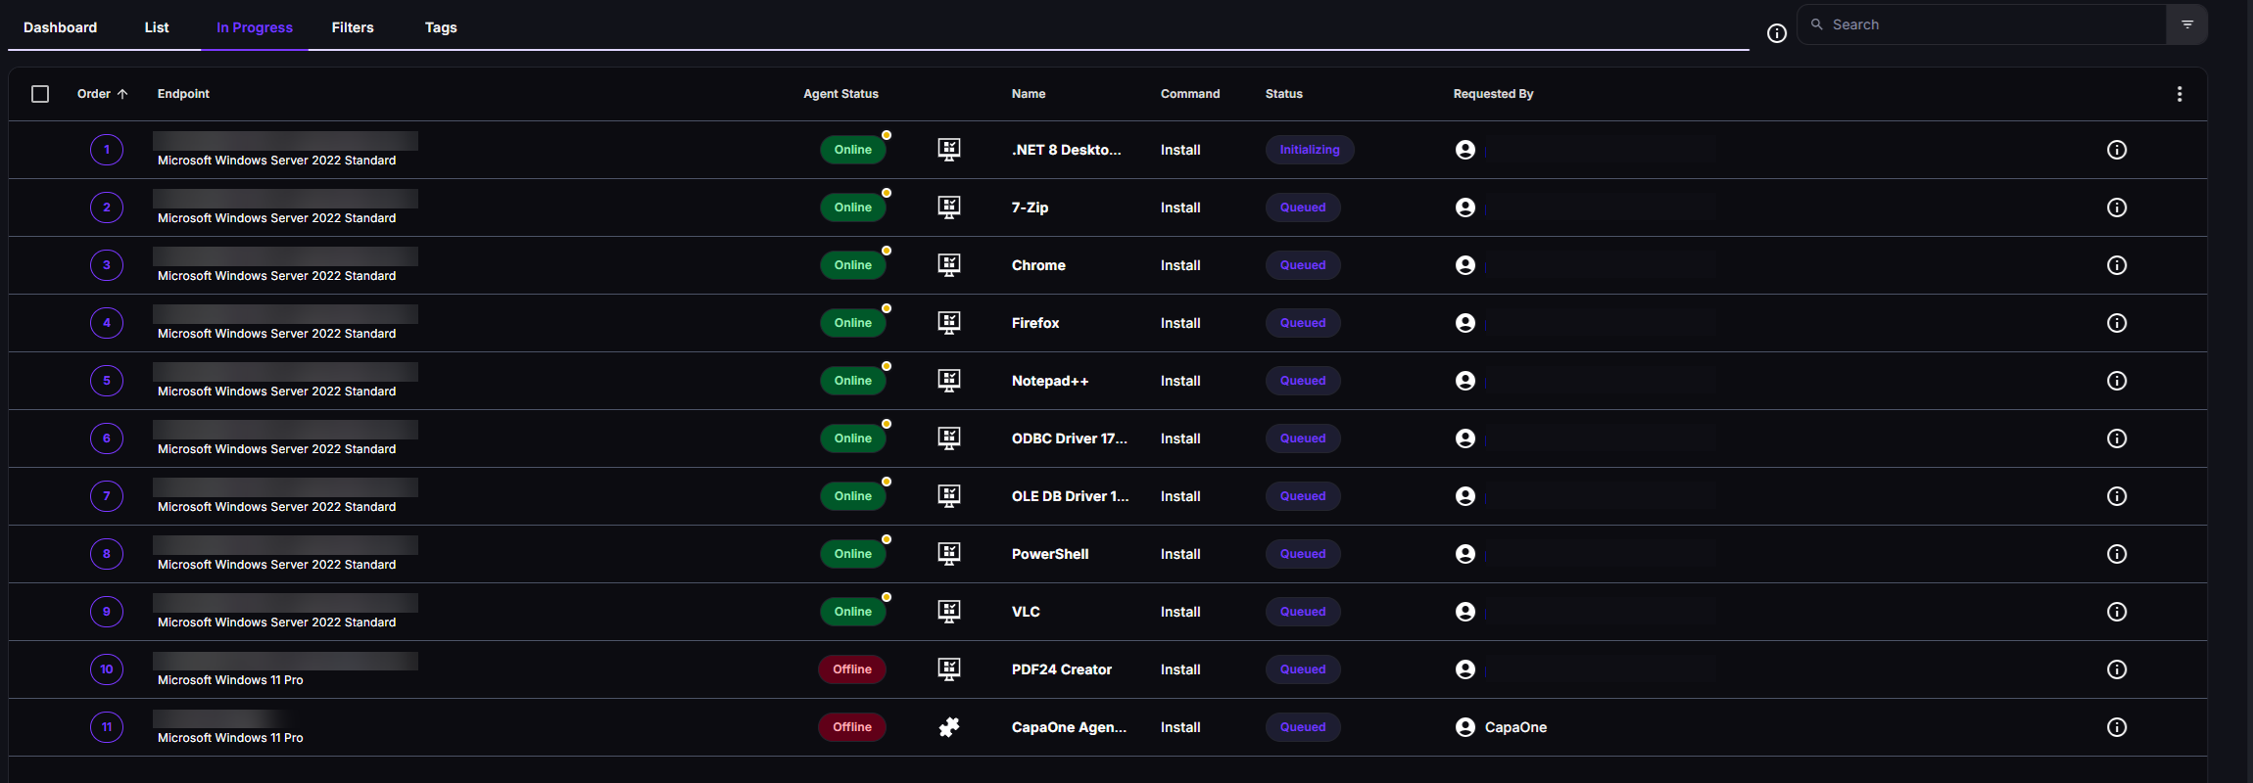Click the user avatar icon in the Notepad++ row
Image resolution: width=2253 pixels, height=783 pixels.
point(1465,381)
